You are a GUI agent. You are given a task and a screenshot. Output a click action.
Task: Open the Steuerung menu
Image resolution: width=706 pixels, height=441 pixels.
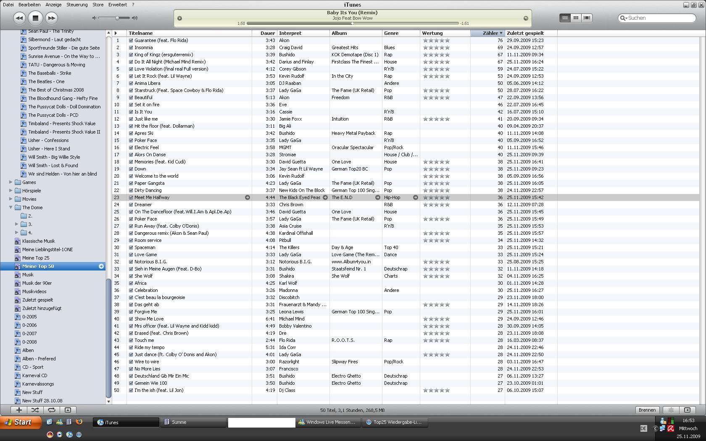(77, 5)
